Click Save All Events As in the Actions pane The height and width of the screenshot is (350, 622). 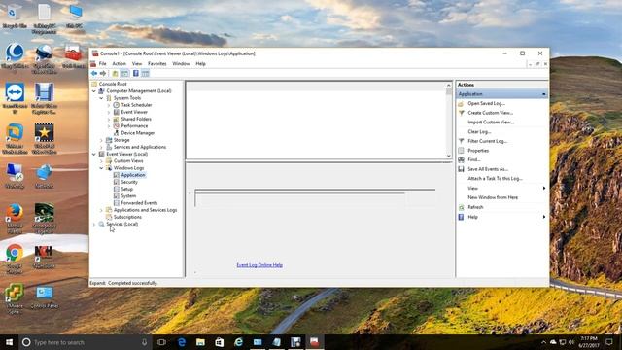[x=488, y=169]
